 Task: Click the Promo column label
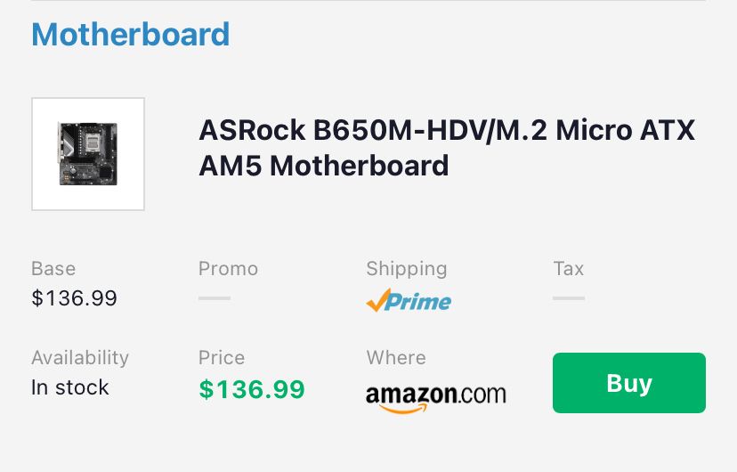pos(229,269)
